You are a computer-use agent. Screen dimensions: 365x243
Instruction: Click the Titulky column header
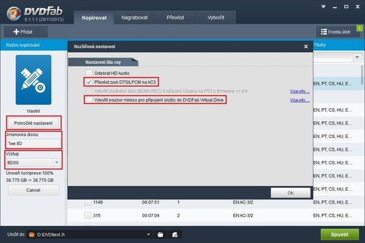coord(319,45)
